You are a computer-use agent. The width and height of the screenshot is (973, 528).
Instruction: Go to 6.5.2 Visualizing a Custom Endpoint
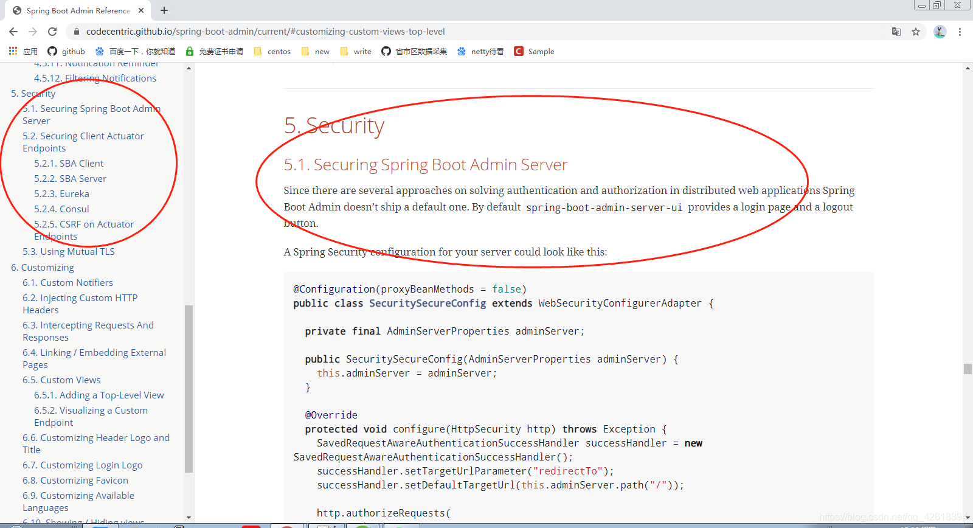coord(91,417)
